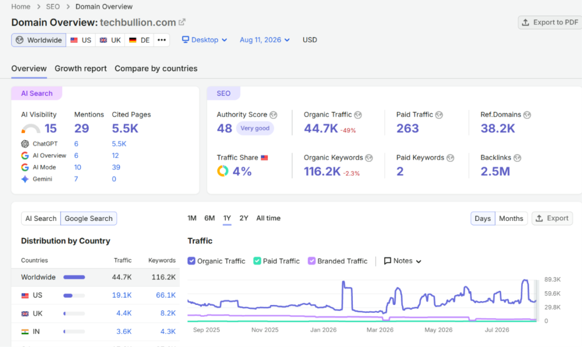Image resolution: width=582 pixels, height=347 pixels.
Task: Select the US flag database
Action: tap(81, 40)
